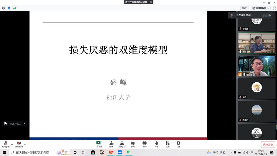The height and width of the screenshot is (156, 277).
Task: Collapse the participant video sidebar arrow
Action: [235, 77]
